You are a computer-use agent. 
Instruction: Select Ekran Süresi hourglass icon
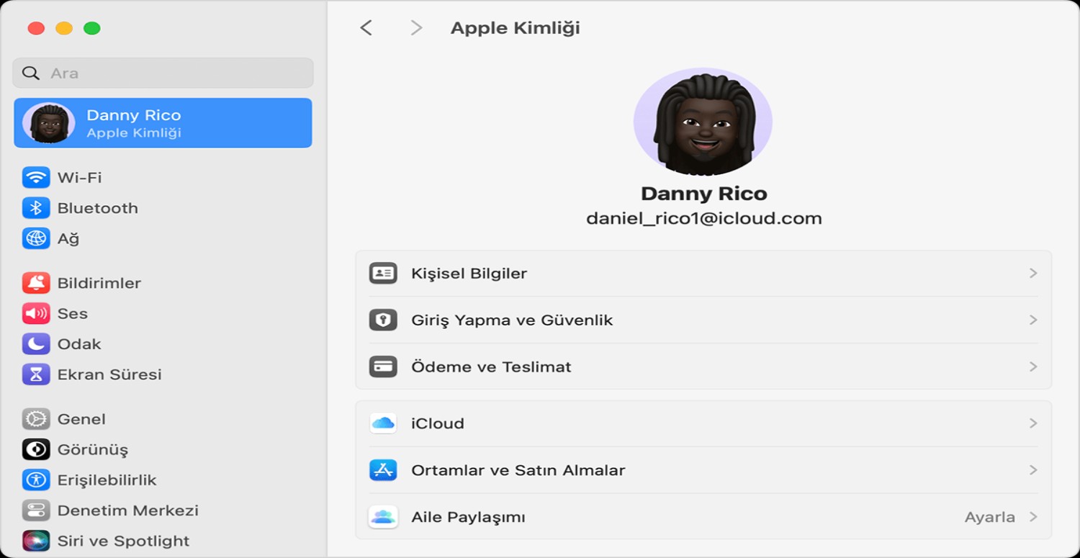point(36,374)
